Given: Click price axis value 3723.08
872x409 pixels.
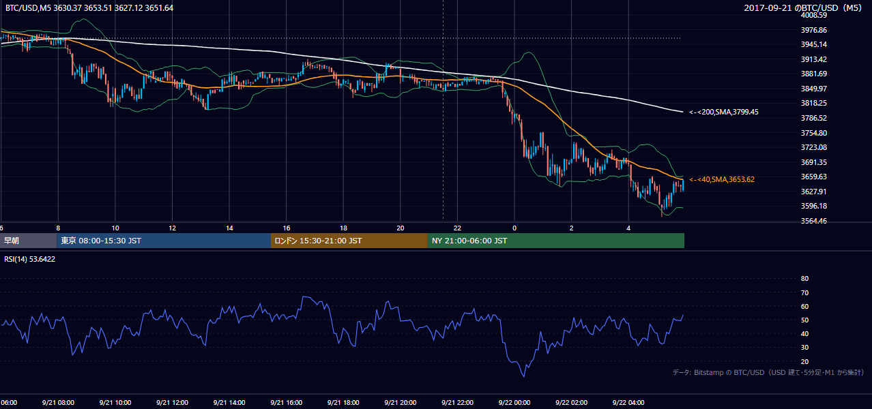Looking at the screenshot, I should point(814,147).
